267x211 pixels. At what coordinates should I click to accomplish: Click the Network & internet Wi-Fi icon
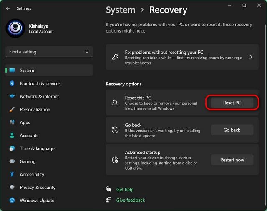click(x=12, y=96)
